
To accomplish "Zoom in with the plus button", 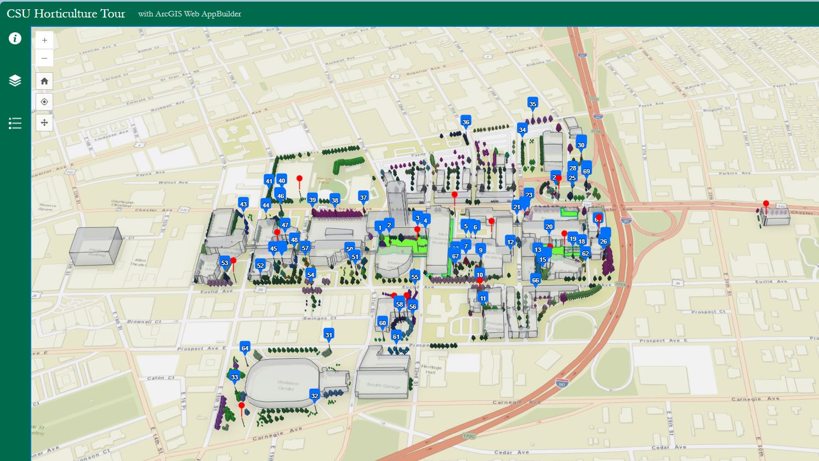I will click(x=44, y=40).
